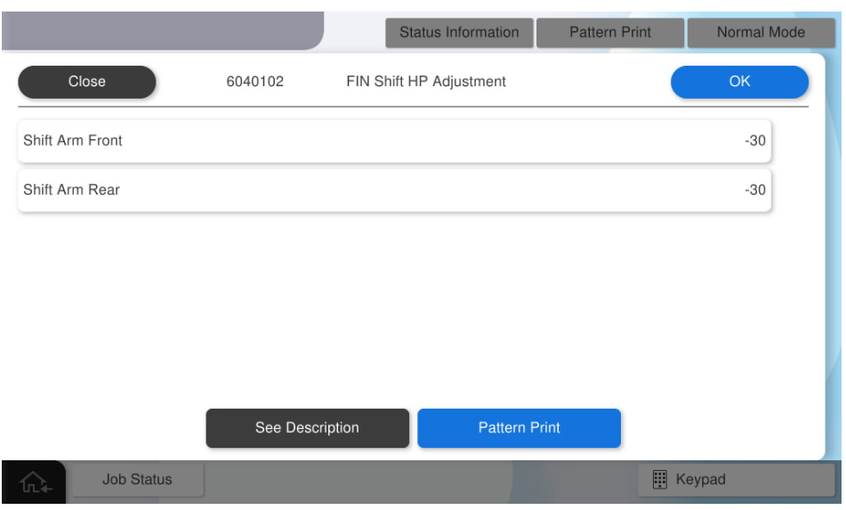Go to the home screen icon
This screenshot has height=510, width=846.
(32, 481)
